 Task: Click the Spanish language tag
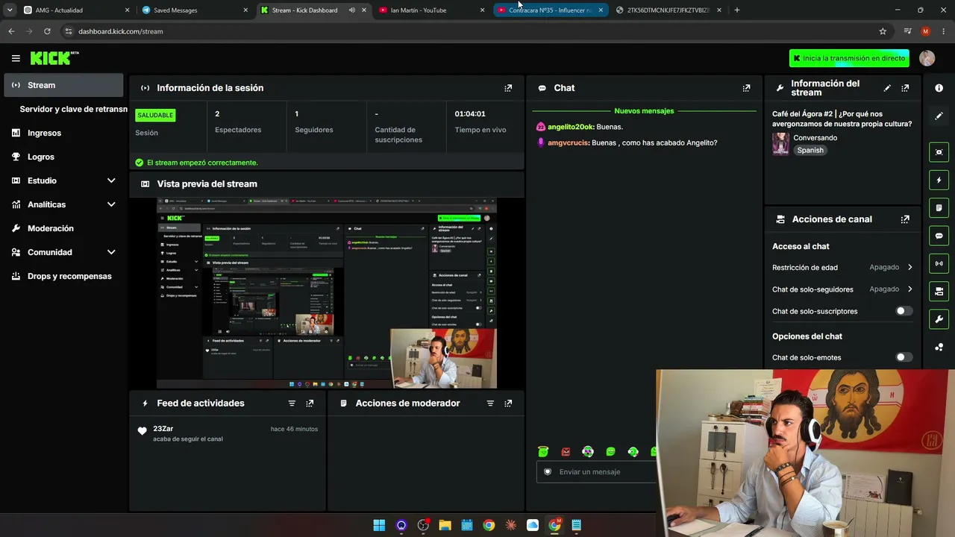[810, 150]
